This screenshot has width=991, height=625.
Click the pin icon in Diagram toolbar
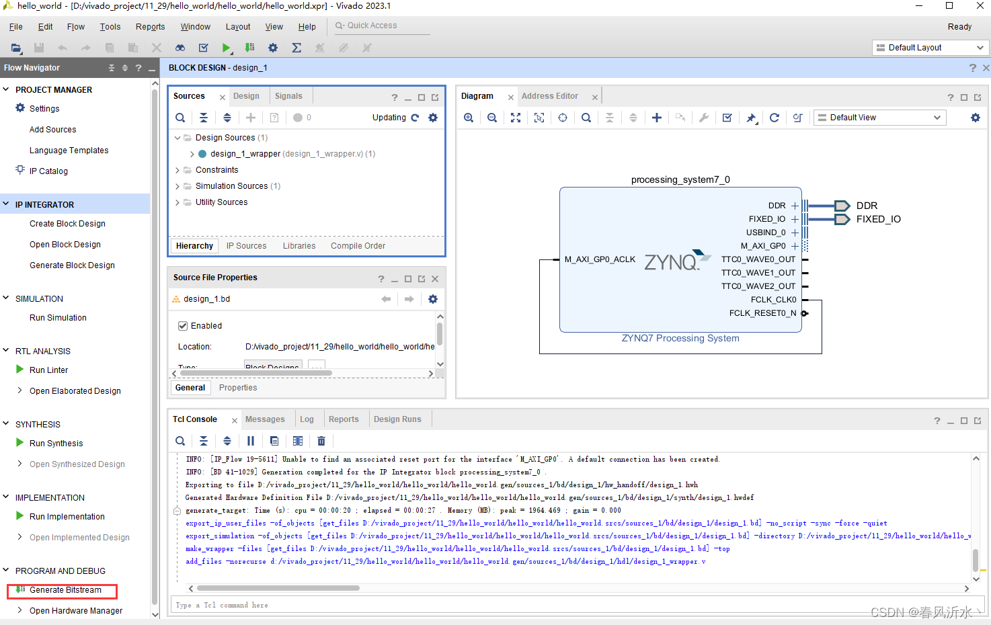[751, 118]
